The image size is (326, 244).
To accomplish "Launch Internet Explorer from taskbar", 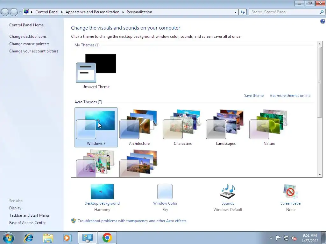I will [x=28, y=238].
